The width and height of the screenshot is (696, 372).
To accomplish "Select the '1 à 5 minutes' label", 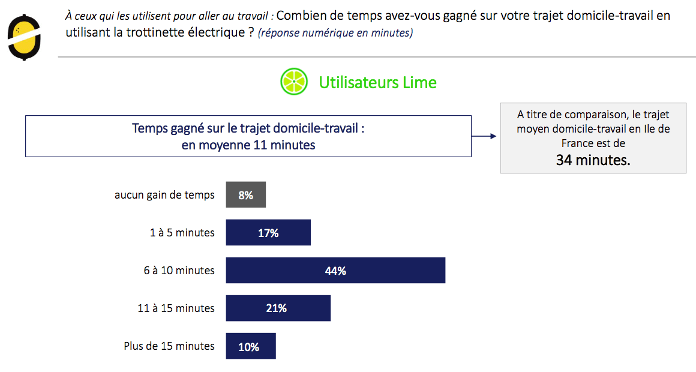I will coord(182,233).
